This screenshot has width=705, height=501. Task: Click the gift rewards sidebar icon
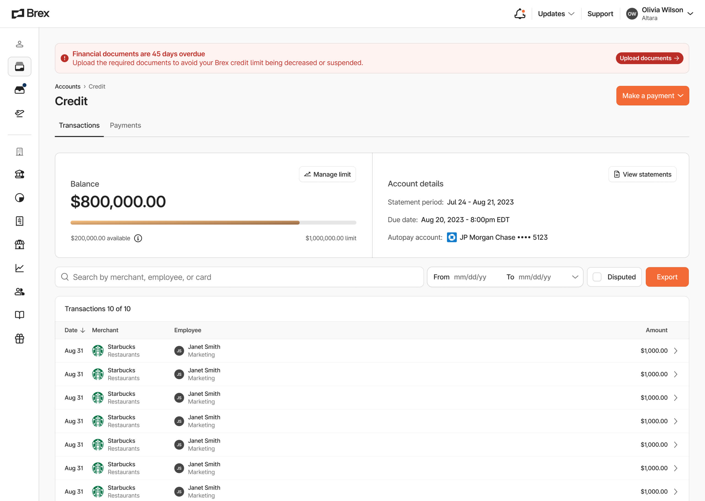(x=20, y=339)
